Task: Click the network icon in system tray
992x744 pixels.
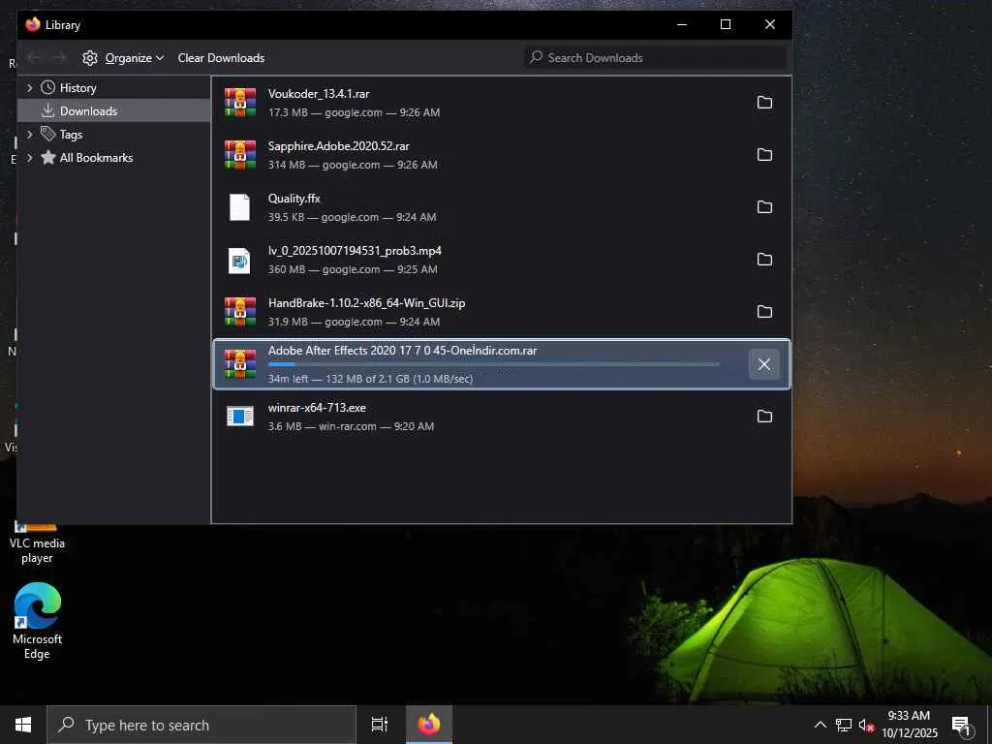Action: point(844,725)
